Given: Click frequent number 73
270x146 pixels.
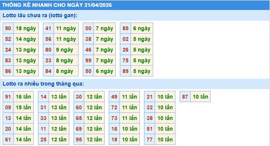Looking at the screenshot, I should [x=115, y=118].
